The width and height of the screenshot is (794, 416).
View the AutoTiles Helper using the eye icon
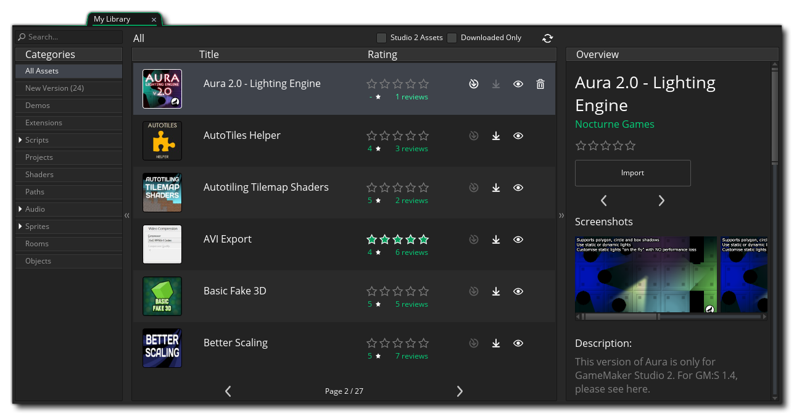coord(518,136)
